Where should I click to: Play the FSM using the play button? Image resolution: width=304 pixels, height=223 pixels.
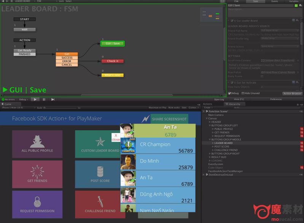[35, 99]
